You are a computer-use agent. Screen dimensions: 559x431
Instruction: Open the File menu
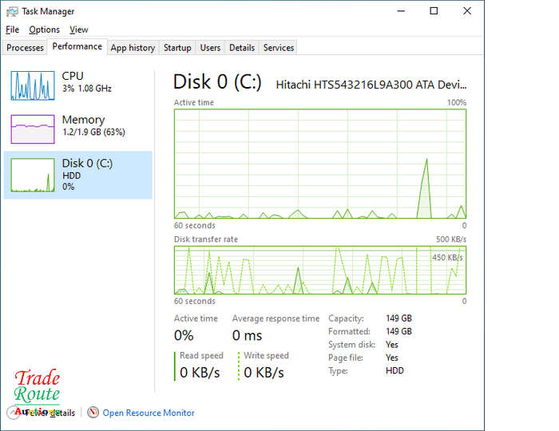tap(13, 30)
